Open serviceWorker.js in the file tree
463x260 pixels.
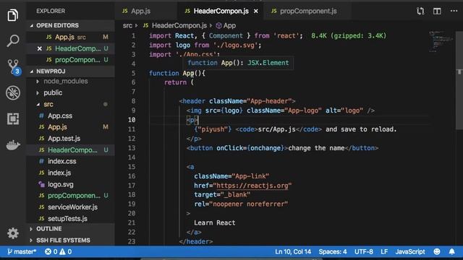(x=70, y=207)
